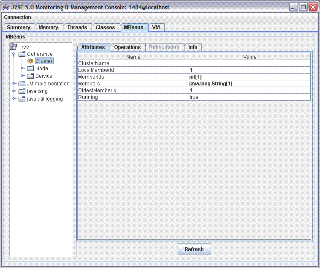The width and height of the screenshot is (320, 268).
Task: Click the Name column header
Action: click(133, 57)
